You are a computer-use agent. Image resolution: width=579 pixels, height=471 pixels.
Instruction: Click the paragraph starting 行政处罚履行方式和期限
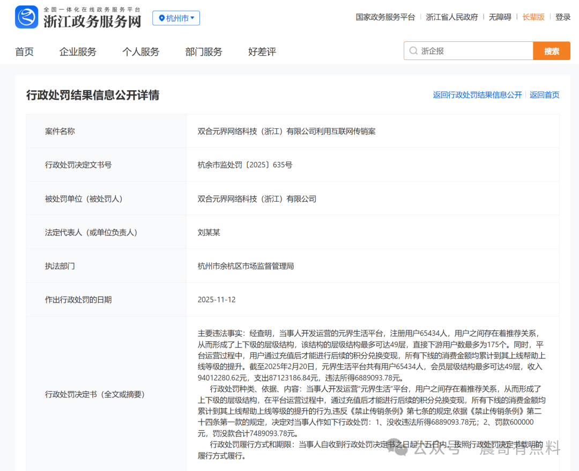(x=370, y=450)
